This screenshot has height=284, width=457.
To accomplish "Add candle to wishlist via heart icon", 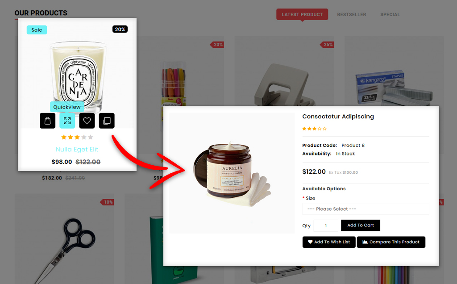I will (x=87, y=121).
